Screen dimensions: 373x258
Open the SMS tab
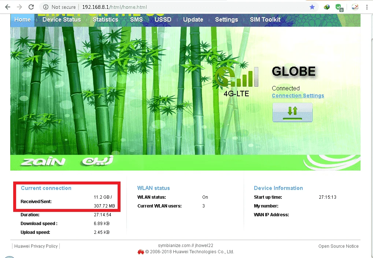click(136, 19)
